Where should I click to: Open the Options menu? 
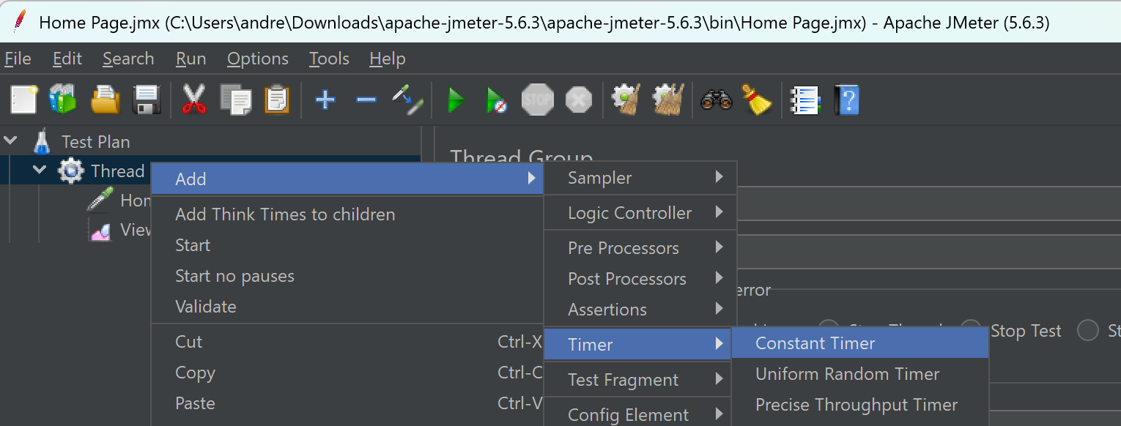click(258, 59)
